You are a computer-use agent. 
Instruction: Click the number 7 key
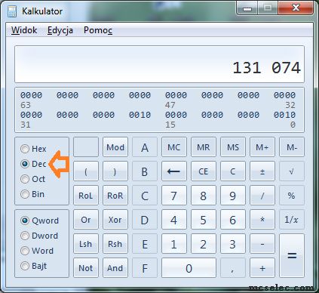coord(174,196)
